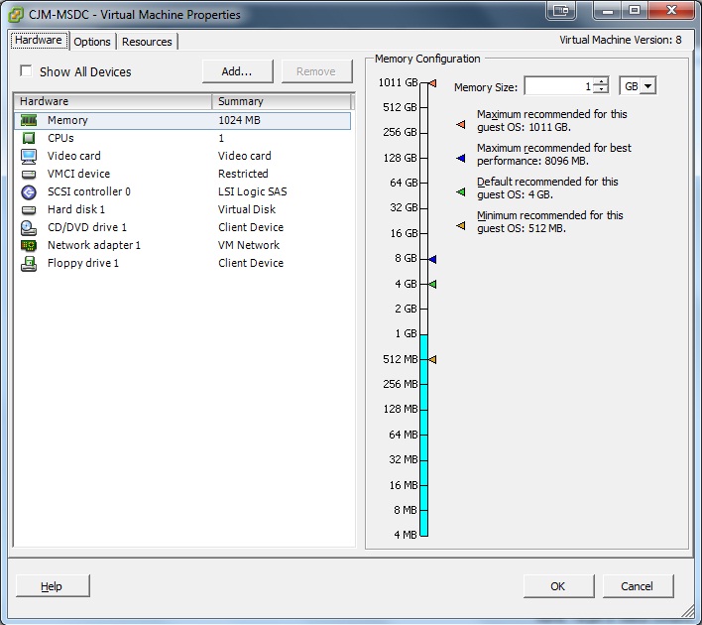Select CD/DVD drive 1 icon
Viewport: 702px width, 625px height.
[x=29, y=227]
